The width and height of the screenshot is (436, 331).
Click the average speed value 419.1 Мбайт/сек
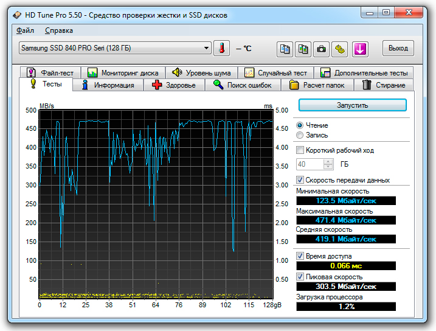346,239
